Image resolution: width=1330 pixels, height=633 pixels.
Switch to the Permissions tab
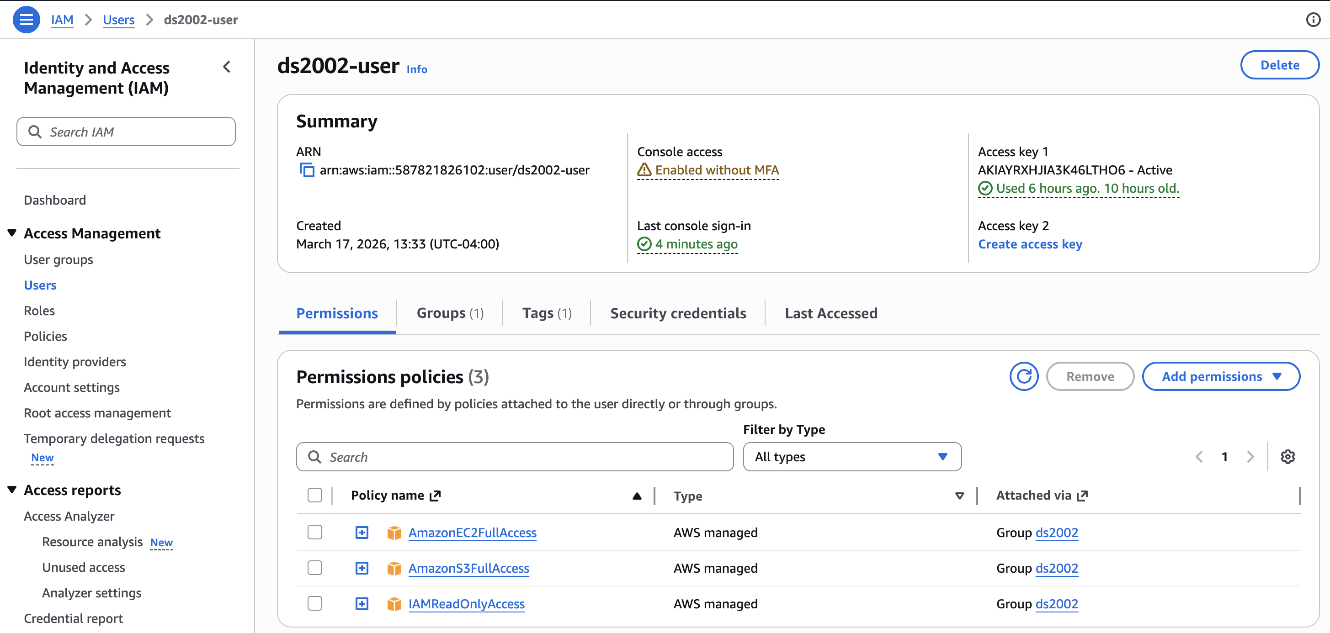[337, 313]
